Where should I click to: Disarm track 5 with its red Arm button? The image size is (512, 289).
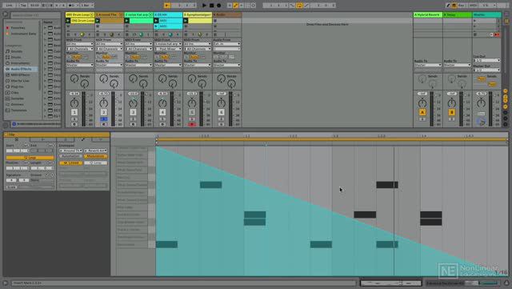pyautogui.click(x=192, y=124)
